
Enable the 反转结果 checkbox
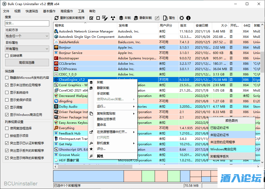[x=7, y=55]
